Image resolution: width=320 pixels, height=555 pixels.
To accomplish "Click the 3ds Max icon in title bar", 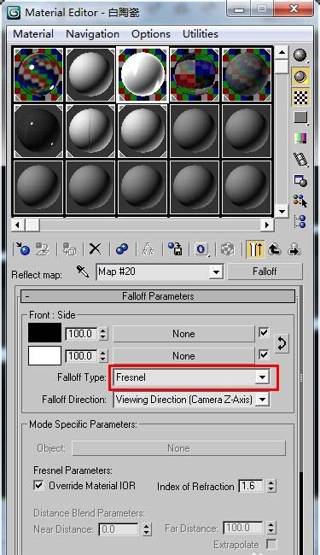I will pos(15,13).
